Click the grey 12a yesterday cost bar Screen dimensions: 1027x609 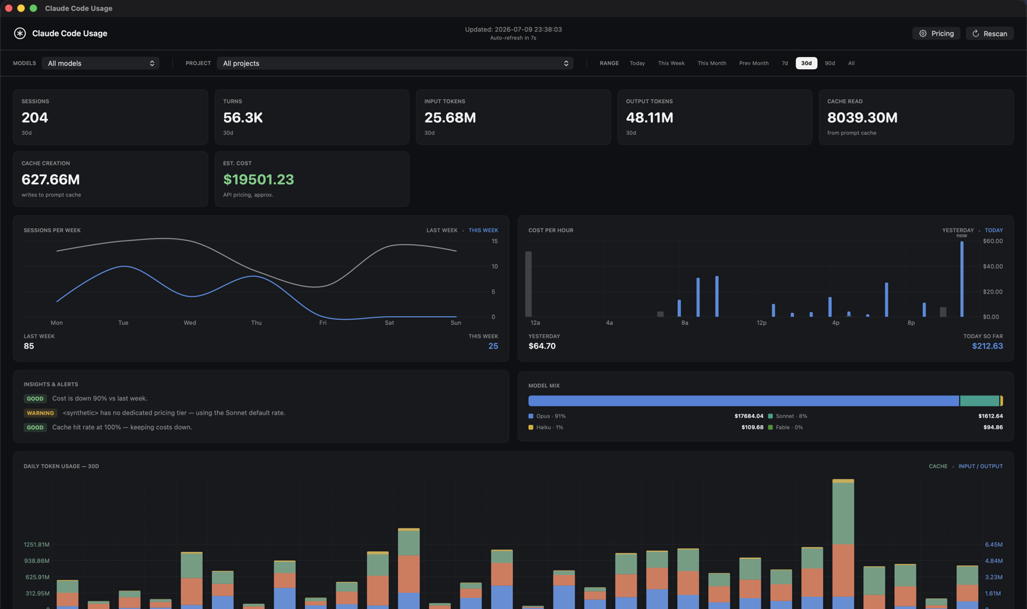tap(528, 284)
